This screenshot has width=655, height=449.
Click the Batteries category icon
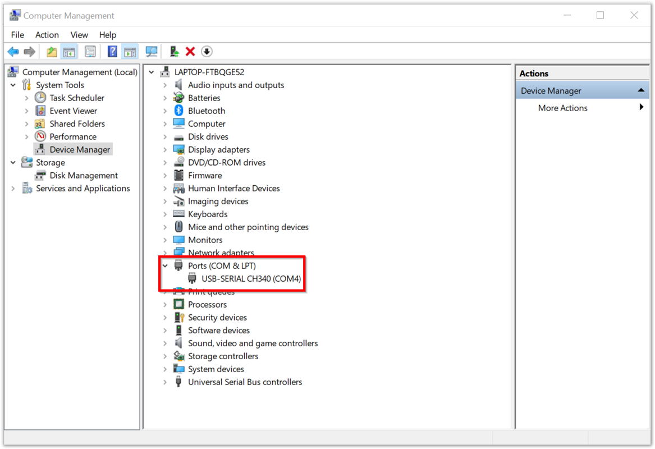click(179, 98)
